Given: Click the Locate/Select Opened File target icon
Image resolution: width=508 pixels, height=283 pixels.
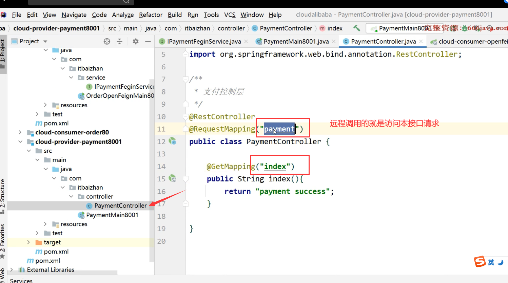Looking at the screenshot, I should pos(107,41).
